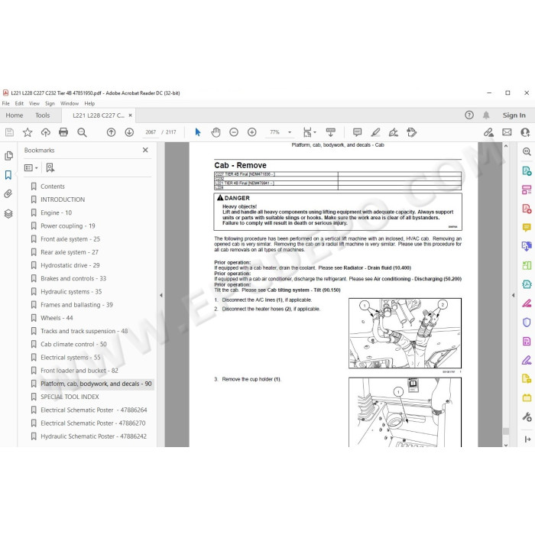Open the Edit menu

click(19, 103)
